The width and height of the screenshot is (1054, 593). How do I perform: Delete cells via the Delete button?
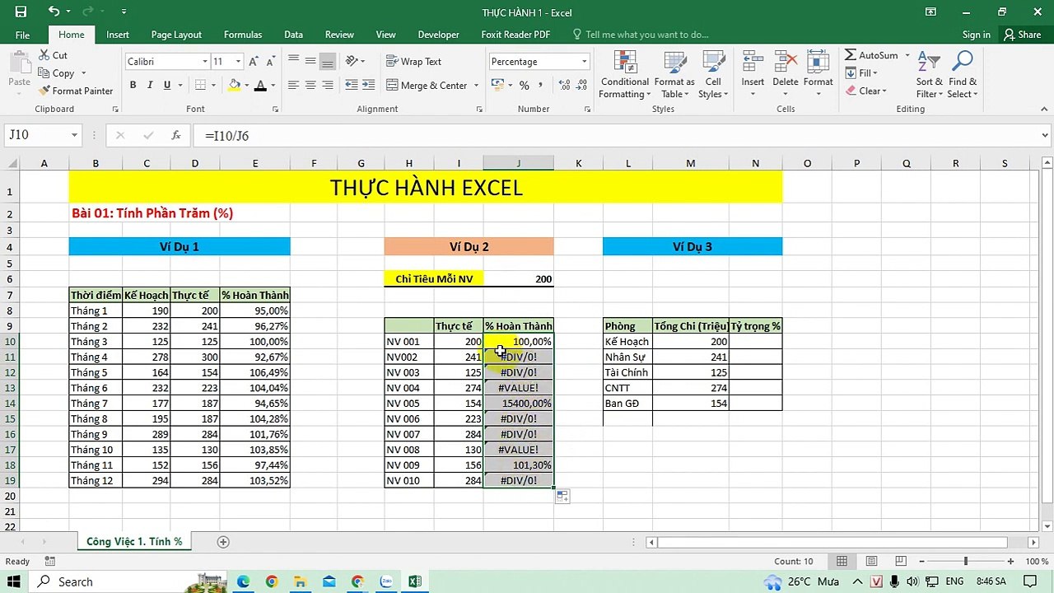pos(785,75)
